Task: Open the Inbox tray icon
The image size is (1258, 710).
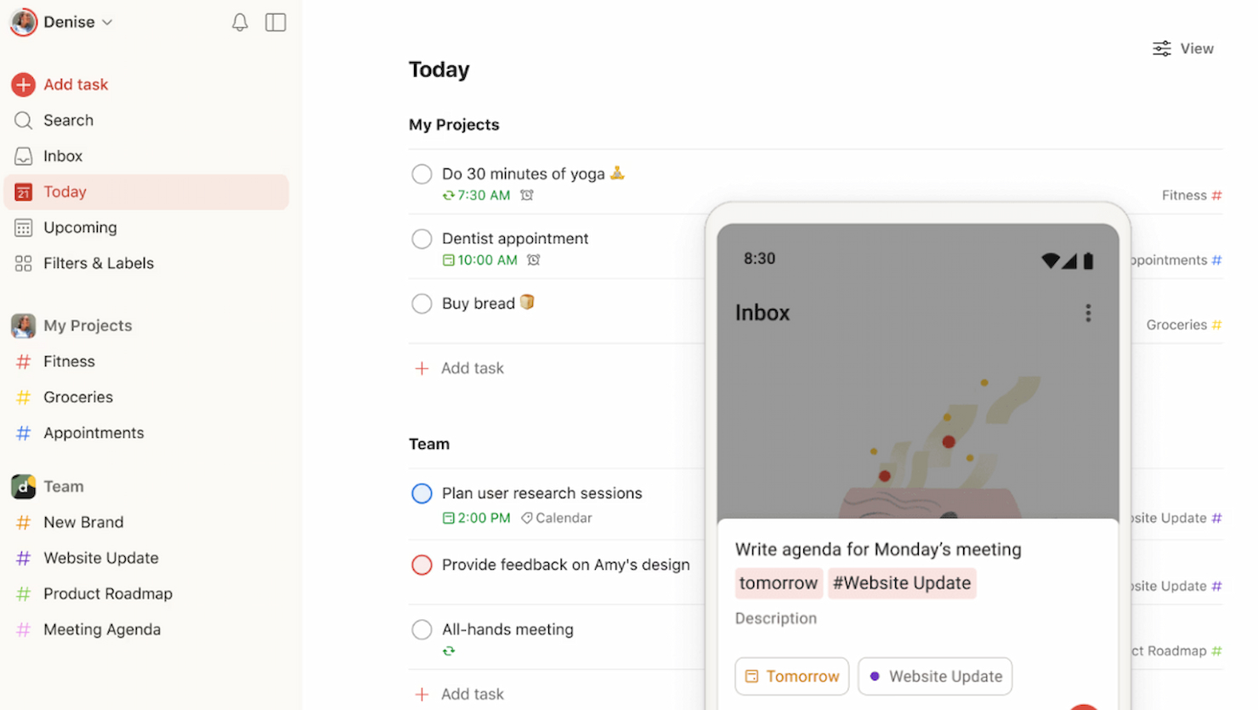Action: pyautogui.click(x=23, y=156)
